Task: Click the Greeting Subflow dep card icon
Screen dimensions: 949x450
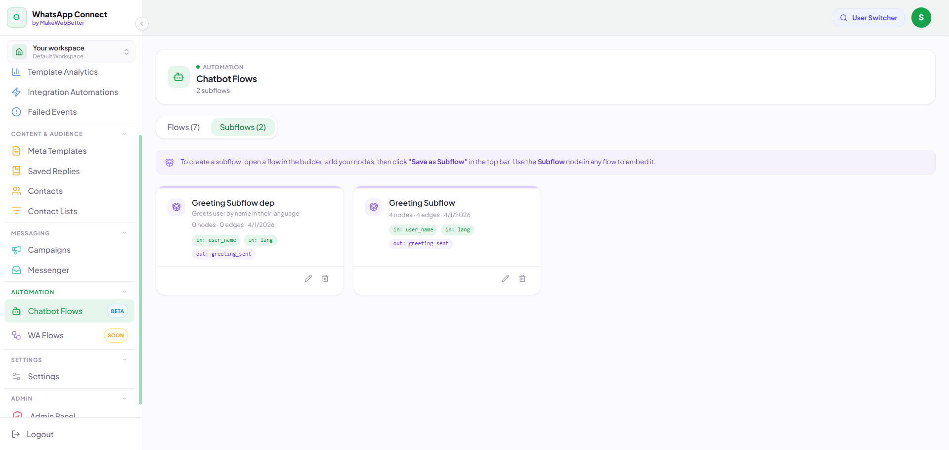Action: coord(176,207)
